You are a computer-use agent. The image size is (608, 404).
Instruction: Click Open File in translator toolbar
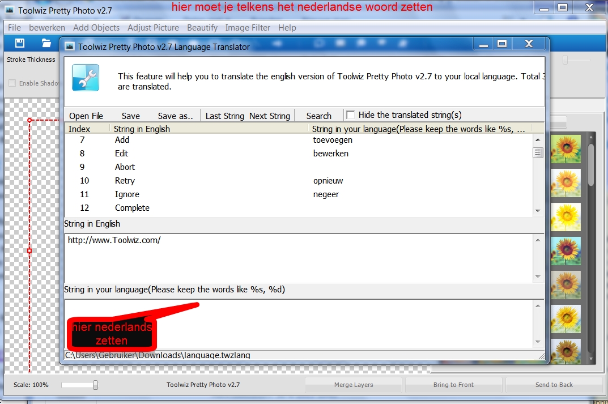[x=86, y=116]
